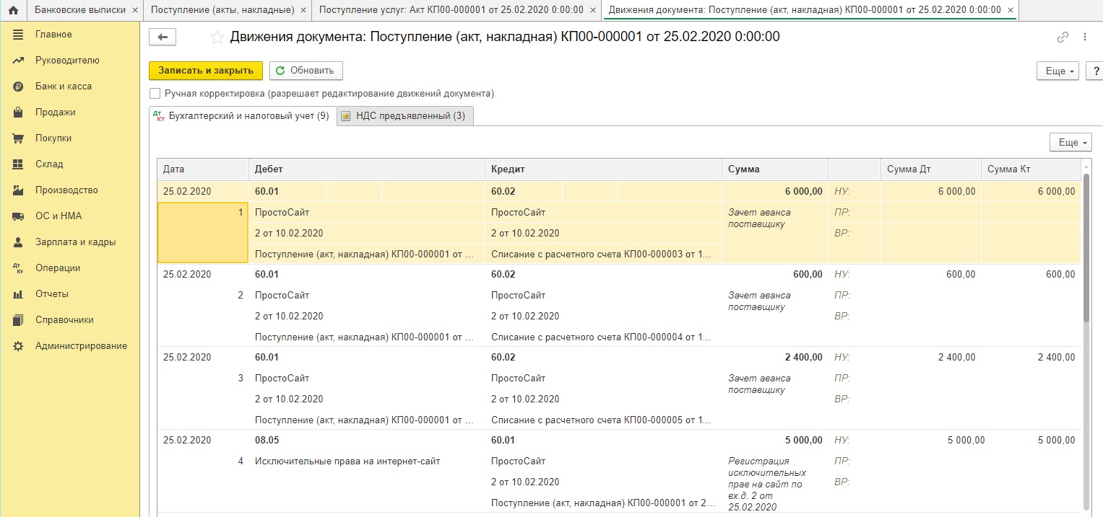Screen dimensions: 1103x517
Task: Open the home page icon
Action: click(x=12, y=10)
